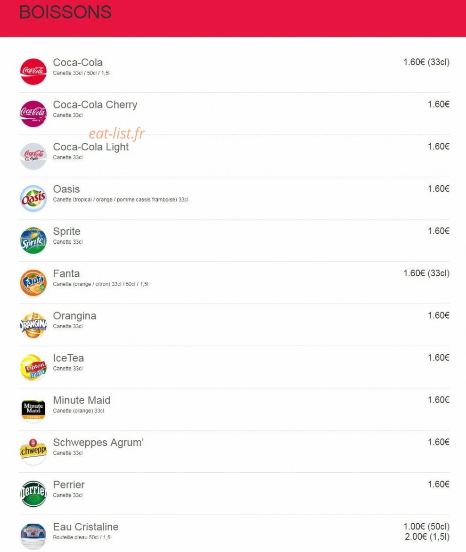The image size is (466, 552).
Task: Select the 2.00€ (1,5l) Cristaline price
Action: 427,537
